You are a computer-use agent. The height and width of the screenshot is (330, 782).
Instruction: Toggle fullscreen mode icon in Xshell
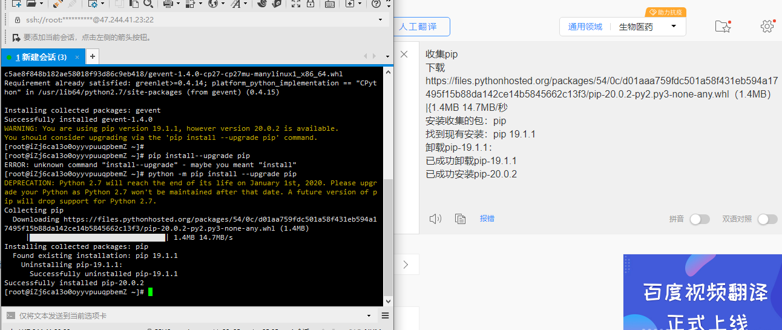296,4
